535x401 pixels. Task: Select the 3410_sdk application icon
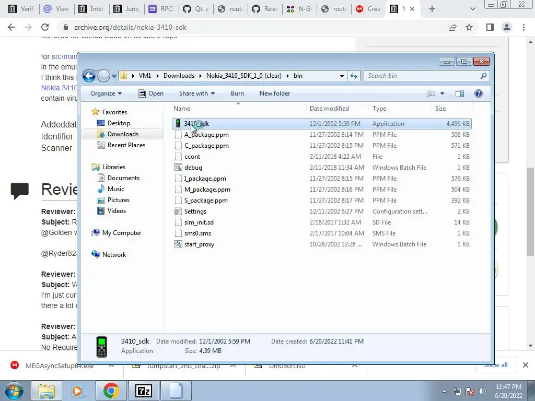pyautogui.click(x=178, y=123)
